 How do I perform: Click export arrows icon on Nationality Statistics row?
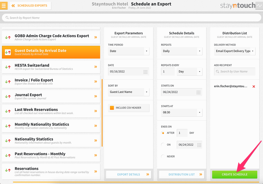(8, 141)
